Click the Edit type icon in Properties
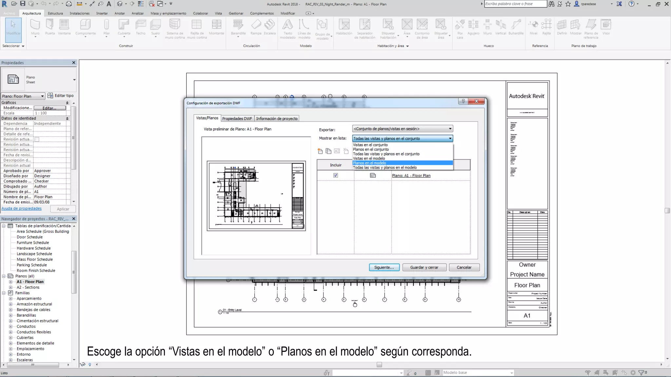Image resolution: width=671 pixels, height=377 pixels. tap(50, 96)
